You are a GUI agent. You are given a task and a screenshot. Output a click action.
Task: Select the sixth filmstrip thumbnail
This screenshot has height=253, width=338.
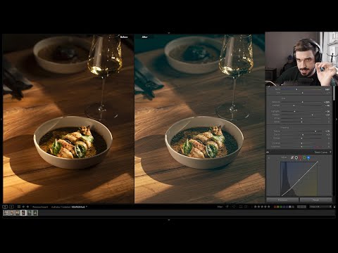35,213
